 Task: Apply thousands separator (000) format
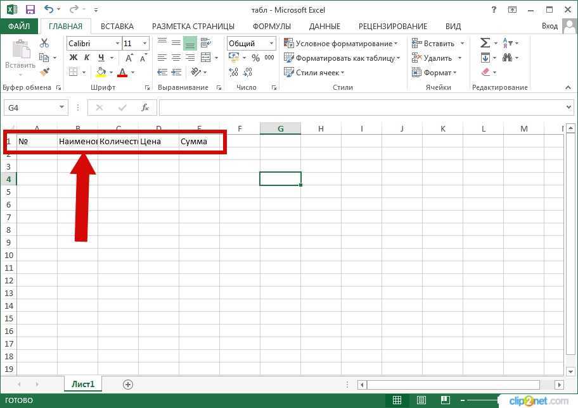tap(269, 58)
